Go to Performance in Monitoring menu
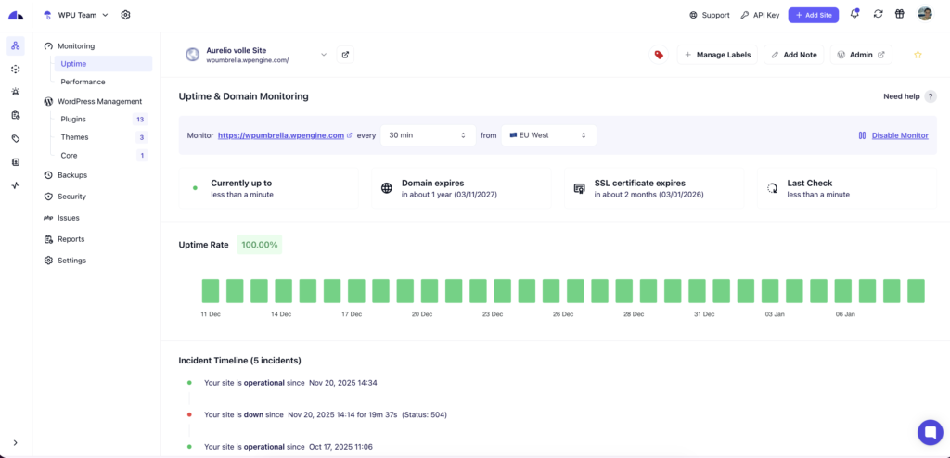Image resolution: width=950 pixels, height=458 pixels. [x=83, y=82]
